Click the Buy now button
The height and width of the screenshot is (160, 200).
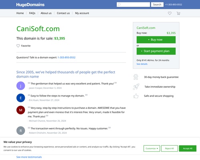coord(156,40)
